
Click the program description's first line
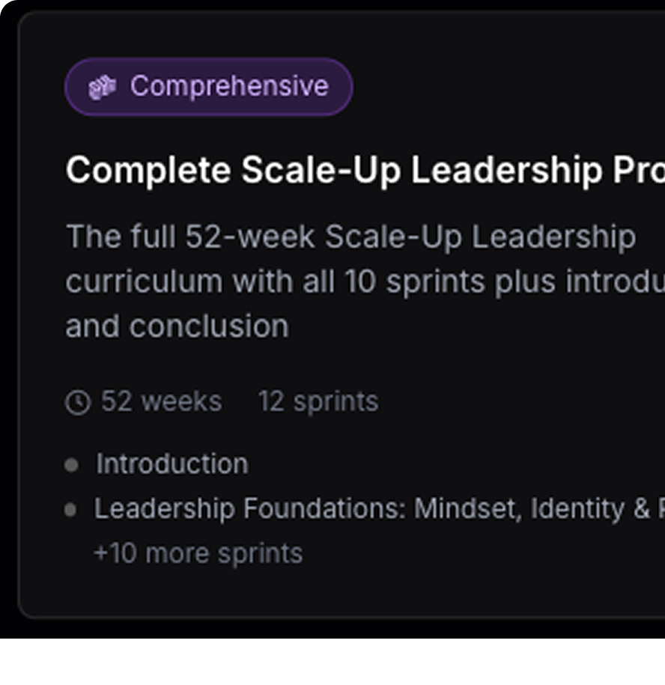[x=350, y=237]
